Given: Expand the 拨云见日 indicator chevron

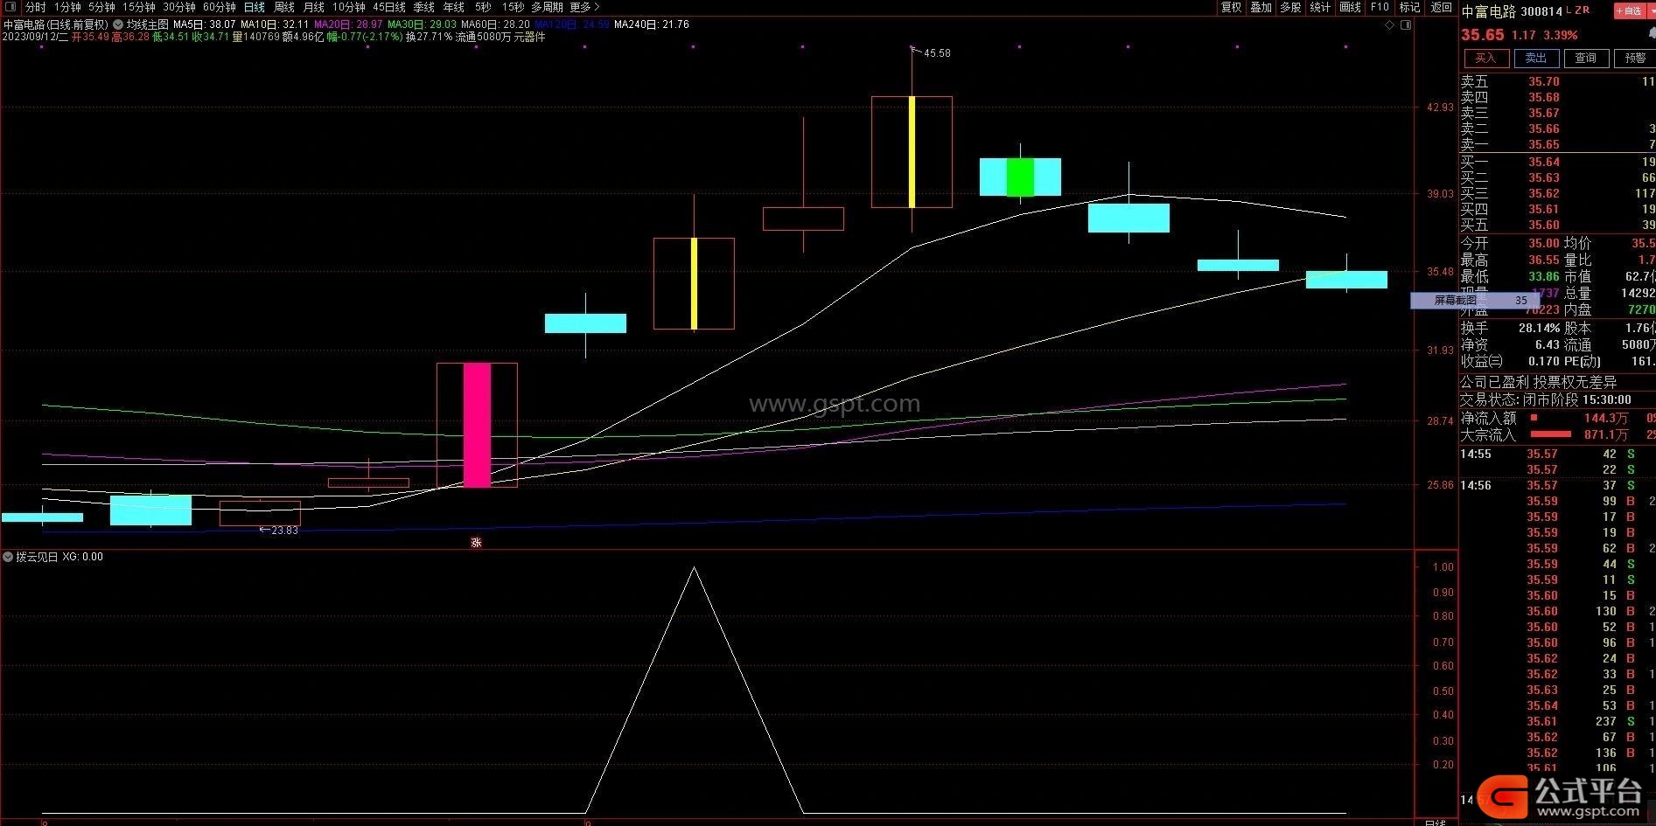Looking at the screenshot, I should 8,557.
